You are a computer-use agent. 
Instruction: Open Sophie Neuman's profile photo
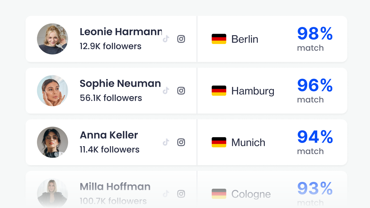(x=52, y=91)
